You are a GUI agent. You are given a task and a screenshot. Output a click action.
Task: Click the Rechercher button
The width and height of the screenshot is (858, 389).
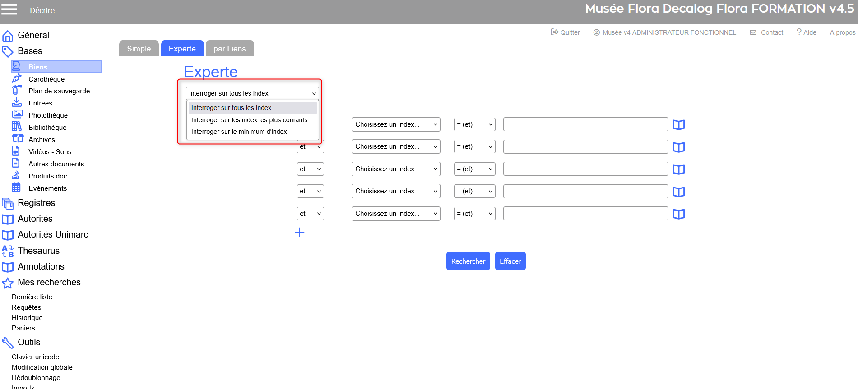point(468,261)
